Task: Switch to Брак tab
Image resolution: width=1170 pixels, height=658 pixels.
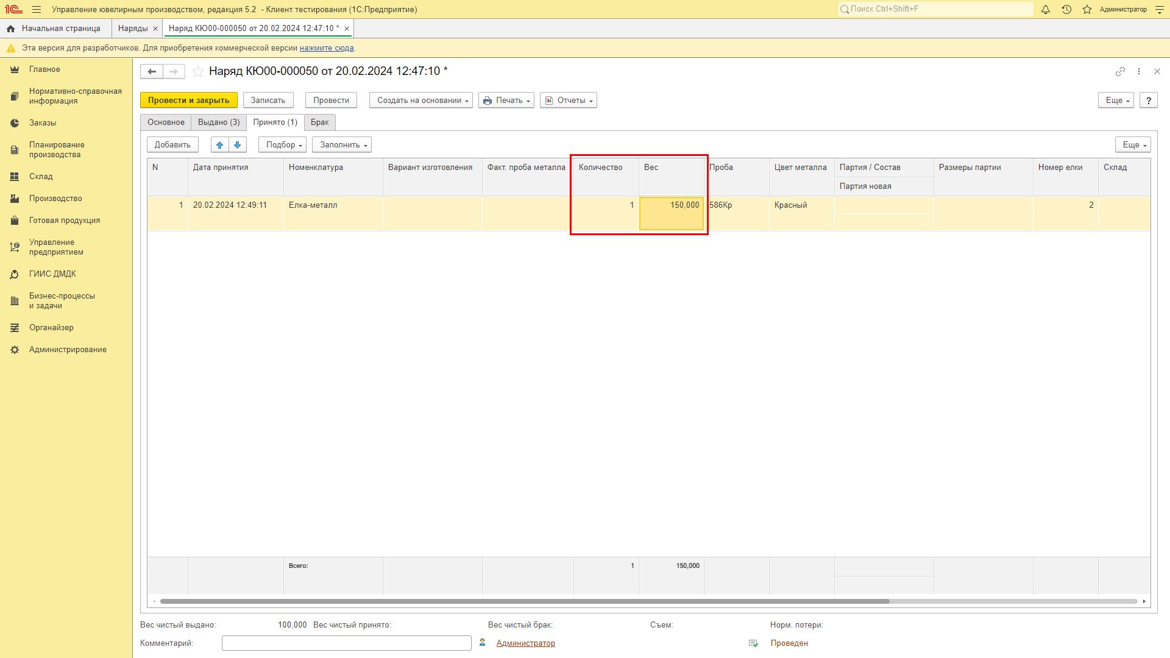Action: [320, 122]
